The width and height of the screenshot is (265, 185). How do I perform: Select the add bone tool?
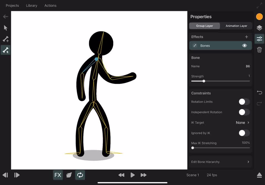[x=6, y=39]
